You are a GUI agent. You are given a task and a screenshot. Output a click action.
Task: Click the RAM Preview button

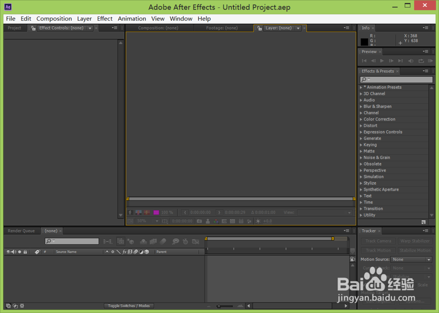(431, 60)
